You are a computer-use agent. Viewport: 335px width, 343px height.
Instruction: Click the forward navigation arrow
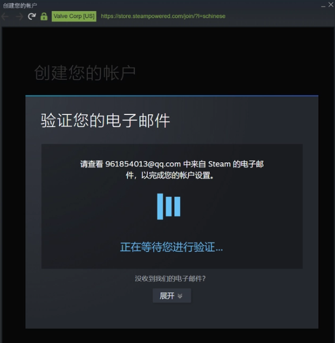click(19, 16)
